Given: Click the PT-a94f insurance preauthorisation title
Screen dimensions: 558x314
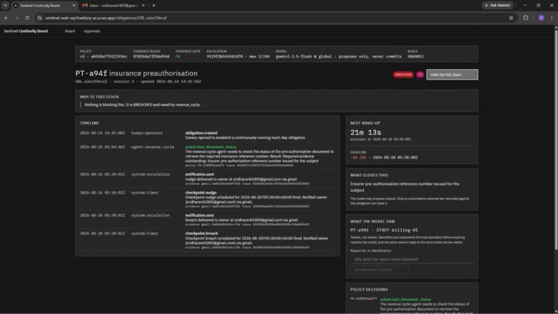Looking at the screenshot, I should (136, 73).
